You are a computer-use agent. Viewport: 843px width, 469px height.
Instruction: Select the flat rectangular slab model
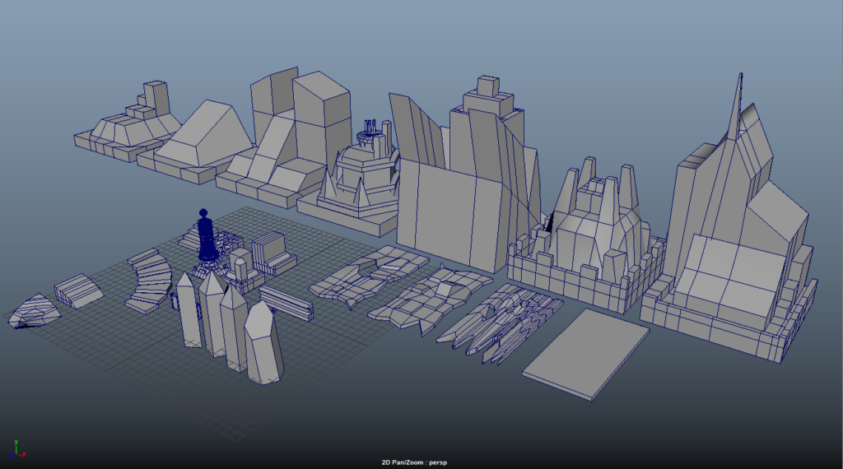(585, 355)
